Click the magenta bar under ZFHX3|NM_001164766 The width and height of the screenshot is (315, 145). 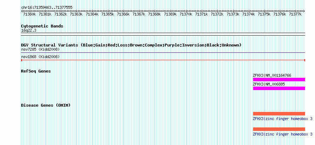(279, 80)
